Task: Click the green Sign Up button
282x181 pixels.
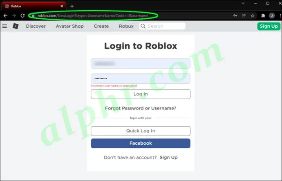Action: [269, 26]
